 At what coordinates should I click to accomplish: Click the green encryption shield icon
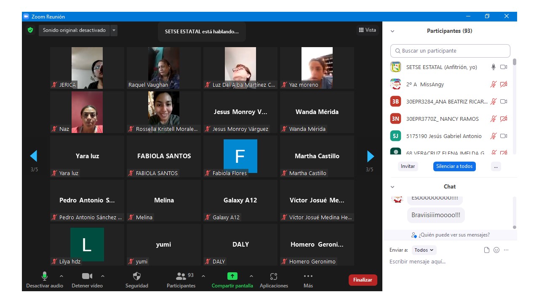coord(30,30)
